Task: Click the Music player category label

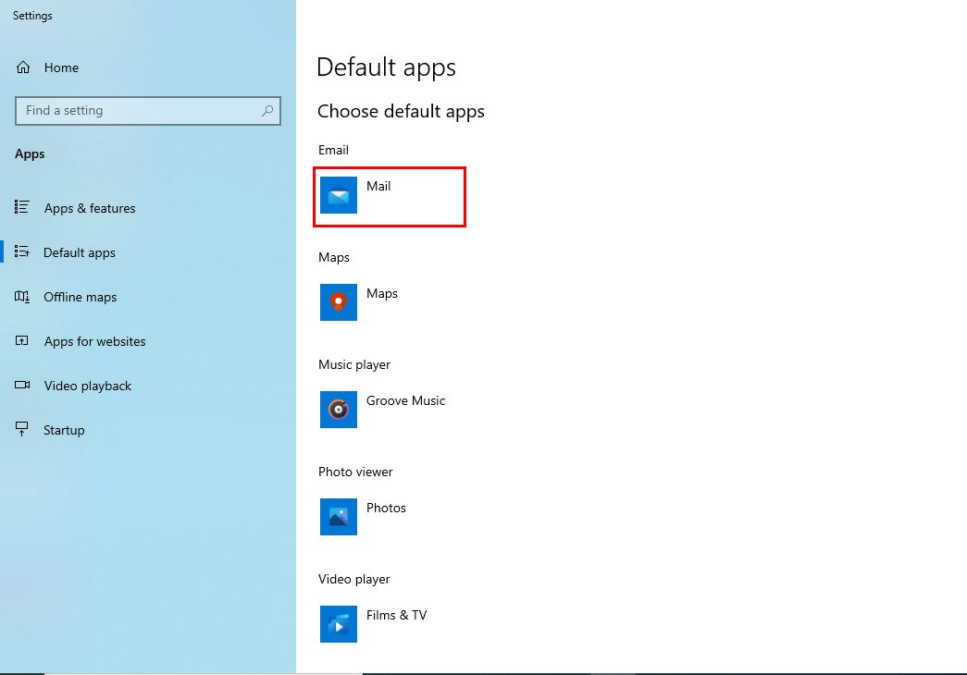Action: pyautogui.click(x=354, y=364)
